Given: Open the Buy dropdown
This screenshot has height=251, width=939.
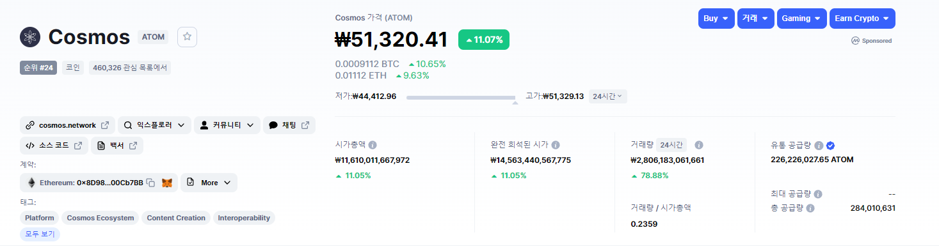Looking at the screenshot, I should [x=716, y=19].
